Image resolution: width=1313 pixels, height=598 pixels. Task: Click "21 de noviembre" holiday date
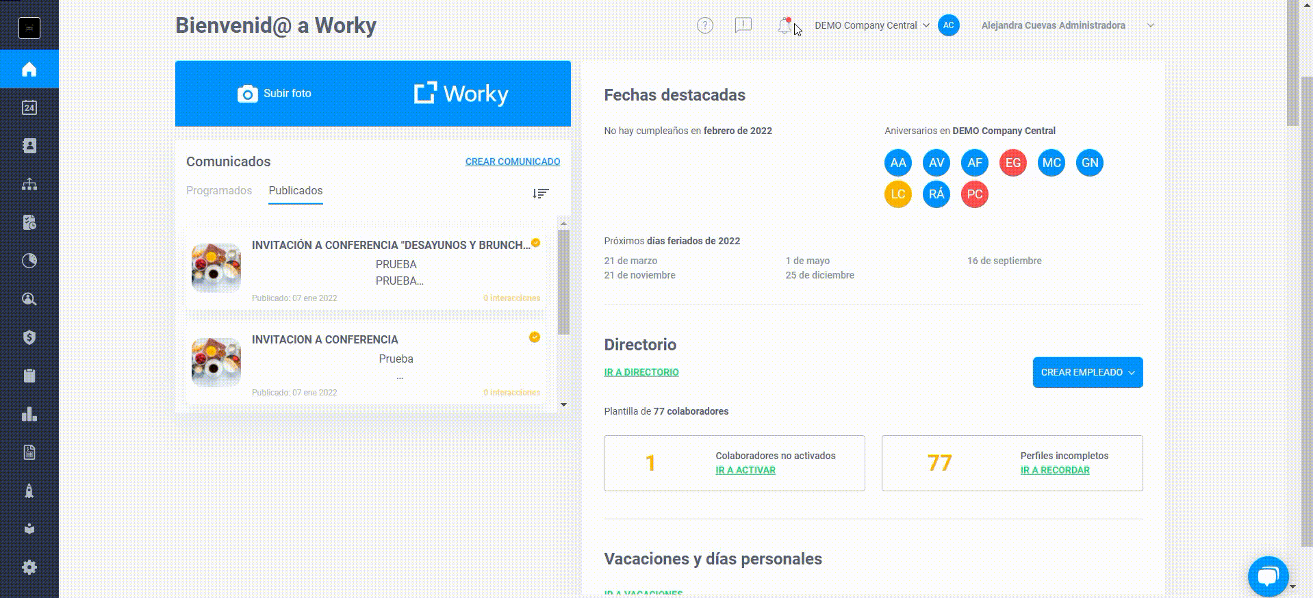[639, 275]
